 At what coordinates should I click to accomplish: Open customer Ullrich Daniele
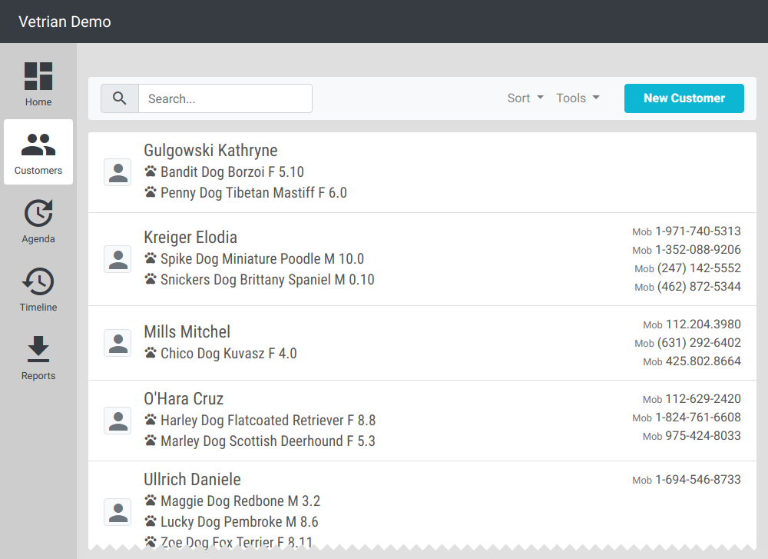tap(192, 480)
